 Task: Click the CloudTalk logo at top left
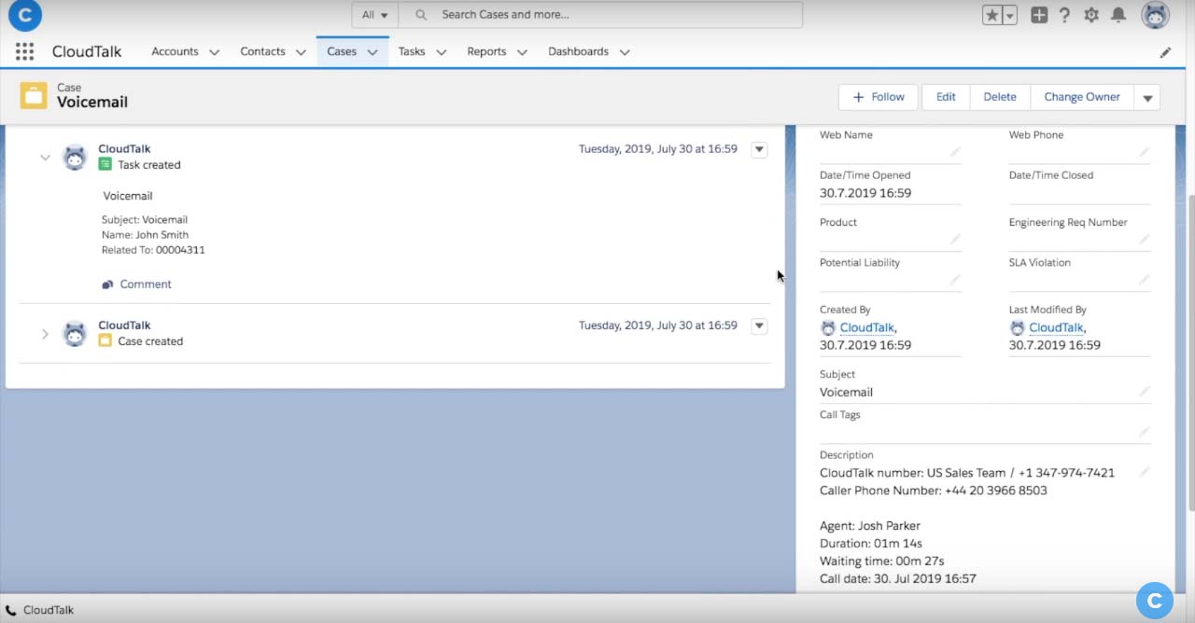pos(25,15)
